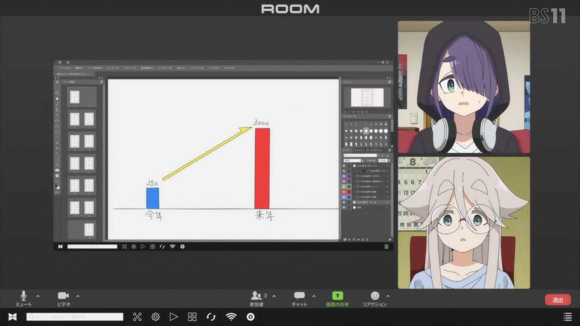Viewport: 580px width, 326px height.
Task: Select first single-page thumbnail in page manager
Action: coord(75,97)
